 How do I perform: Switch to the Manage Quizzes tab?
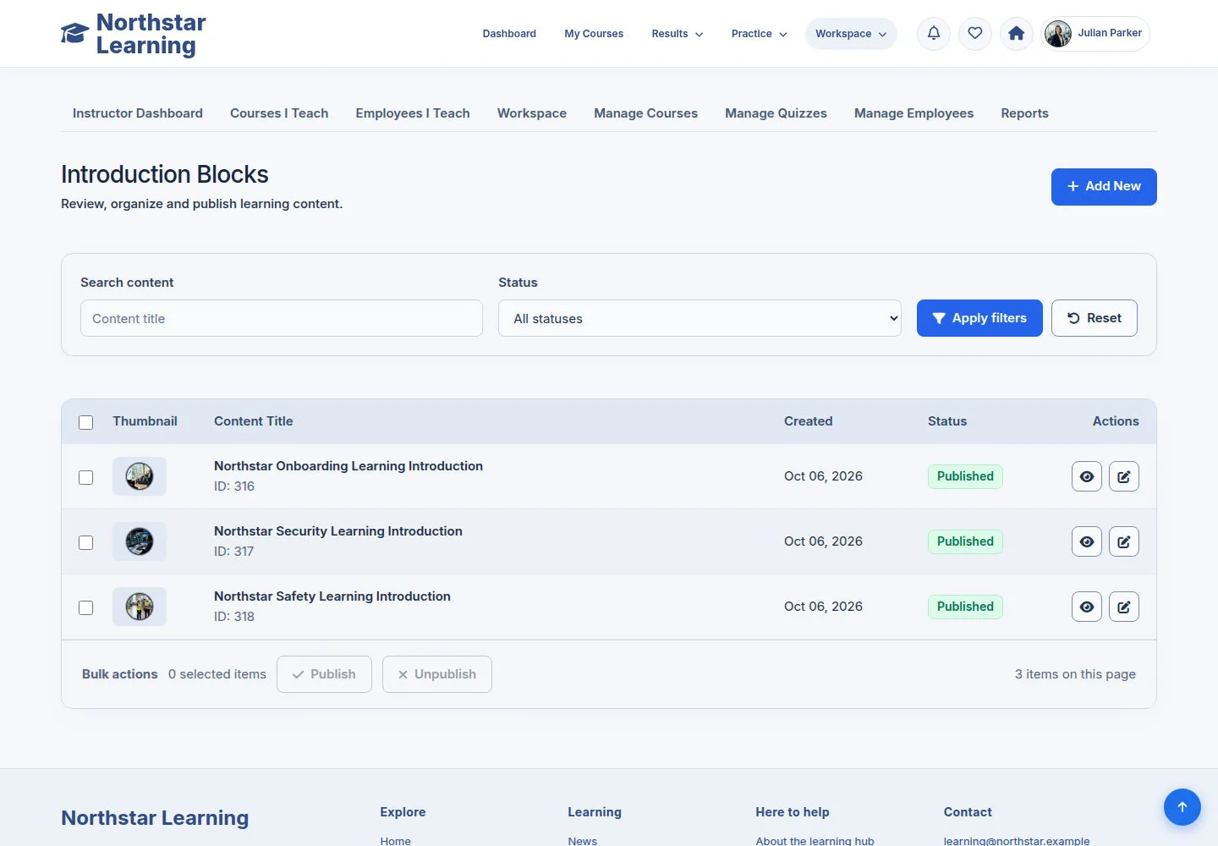(x=776, y=113)
